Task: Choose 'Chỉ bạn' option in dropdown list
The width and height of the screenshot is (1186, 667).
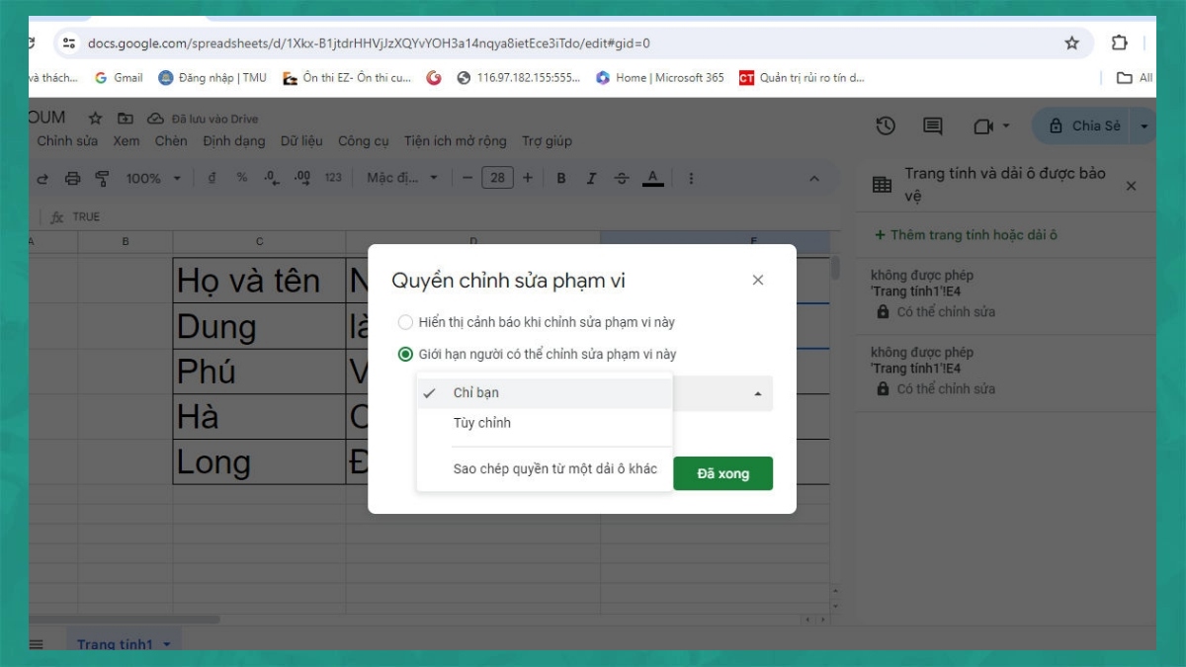Action: point(476,392)
